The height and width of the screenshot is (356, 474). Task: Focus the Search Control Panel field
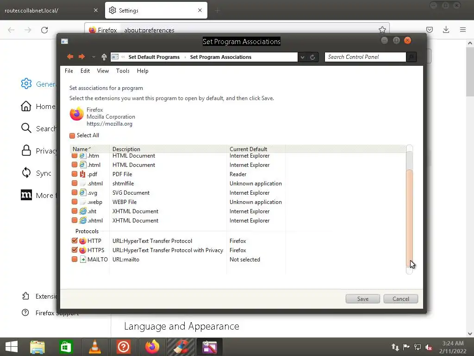coord(365,57)
